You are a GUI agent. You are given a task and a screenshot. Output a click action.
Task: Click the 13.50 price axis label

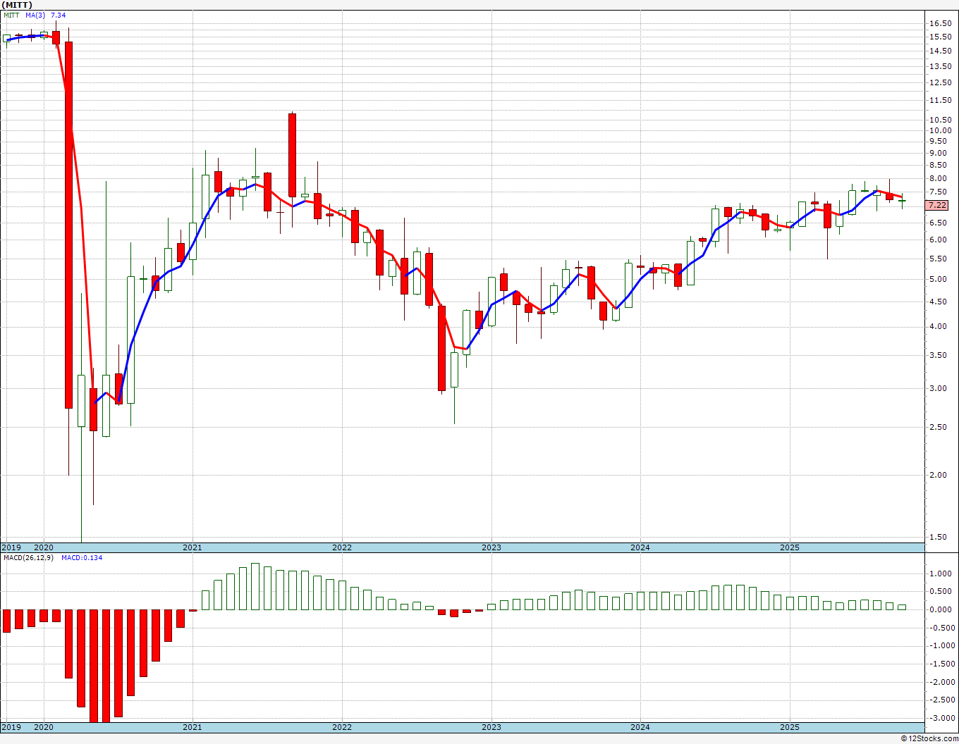click(940, 66)
